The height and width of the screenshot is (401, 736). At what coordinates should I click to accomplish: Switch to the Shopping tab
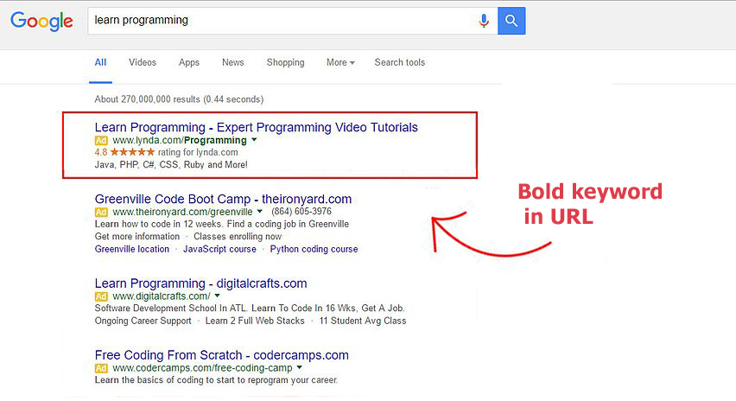(x=285, y=62)
